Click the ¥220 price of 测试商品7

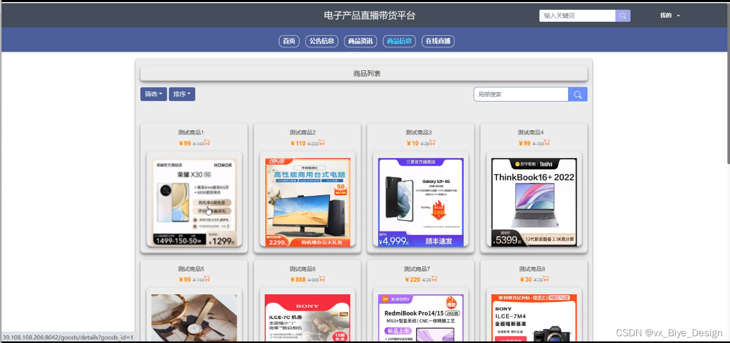[x=412, y=280]
